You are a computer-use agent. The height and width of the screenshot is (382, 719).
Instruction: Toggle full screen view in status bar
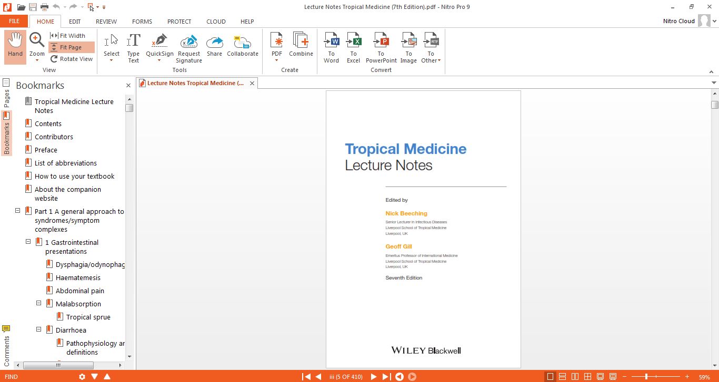pyautogui.click(x=600, y=377)
